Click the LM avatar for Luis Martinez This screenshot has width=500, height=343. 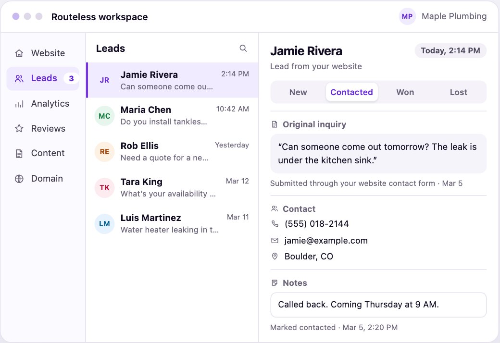(105, 224)
